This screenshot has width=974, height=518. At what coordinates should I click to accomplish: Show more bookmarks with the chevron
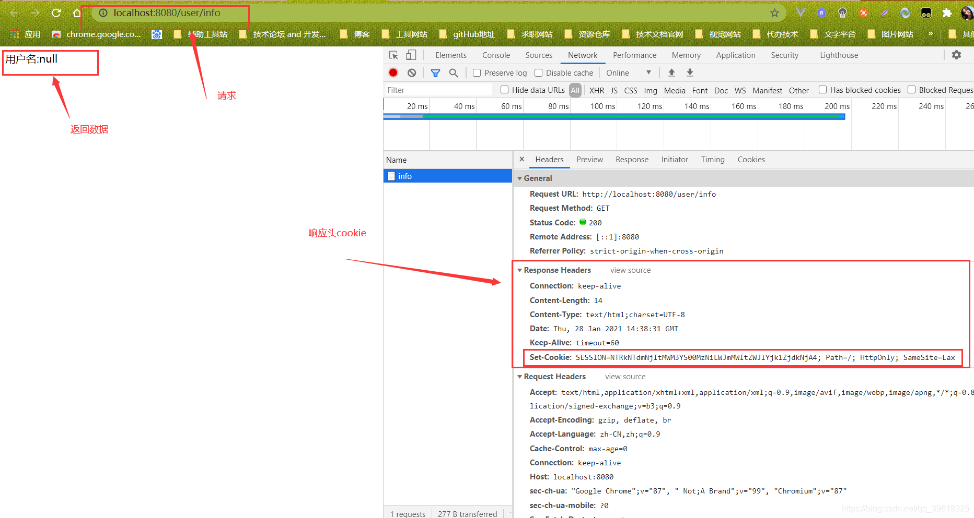[931, 34]
